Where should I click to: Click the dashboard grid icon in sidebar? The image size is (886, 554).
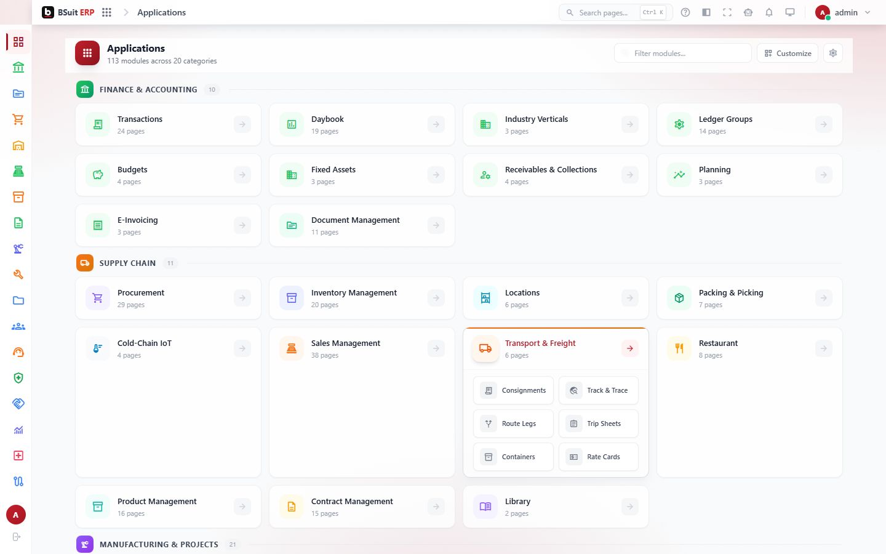click(18, 42)
